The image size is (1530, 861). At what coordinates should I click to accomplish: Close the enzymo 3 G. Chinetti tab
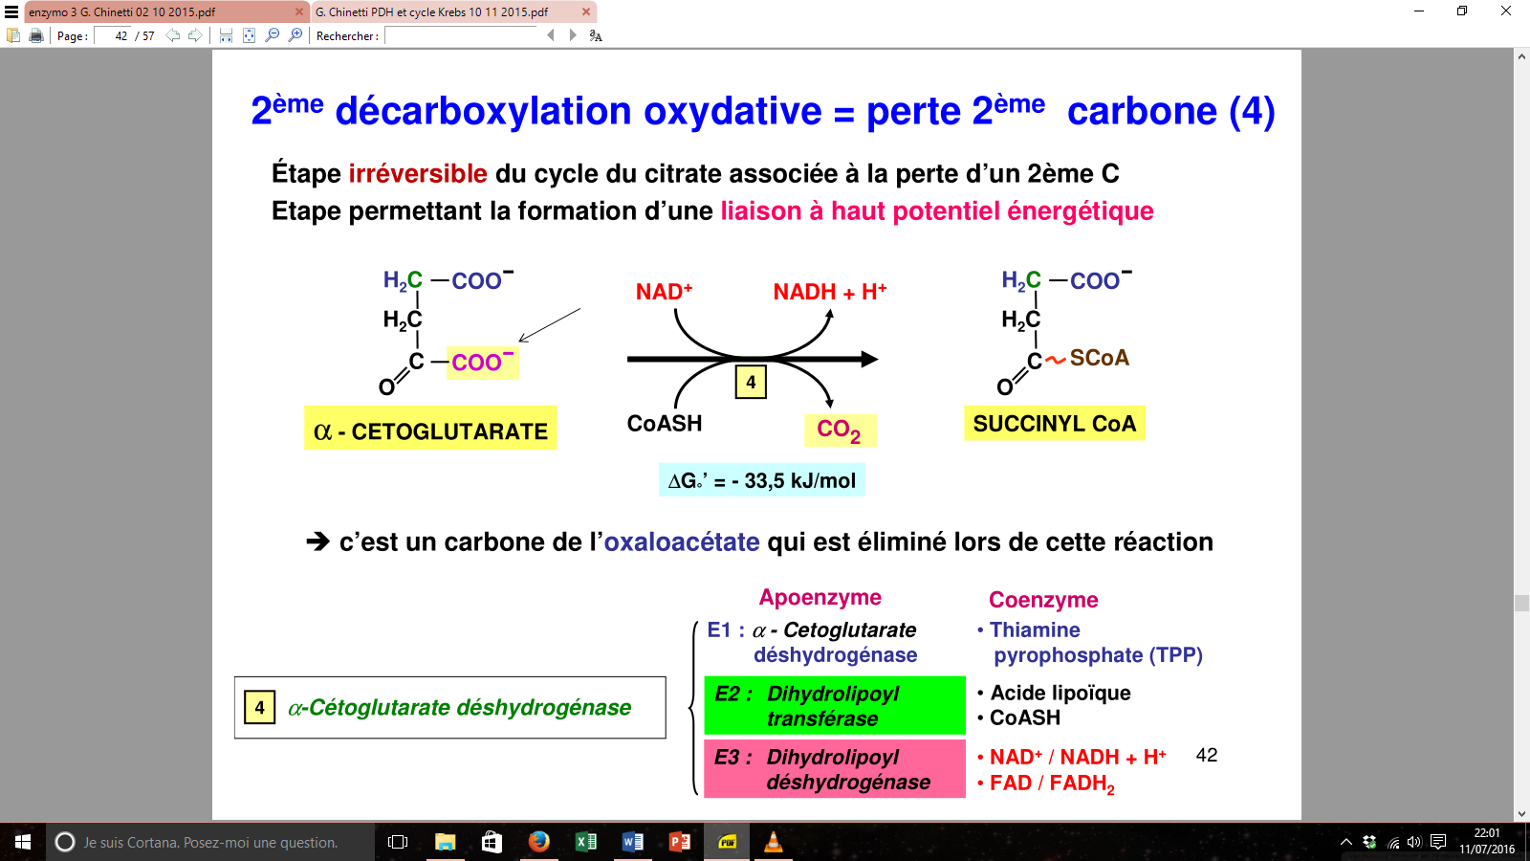click(x=298, y=12)
